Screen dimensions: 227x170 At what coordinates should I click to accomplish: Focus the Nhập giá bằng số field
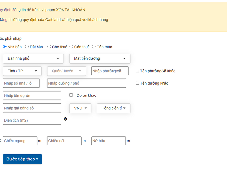click(x=32, y=108)
